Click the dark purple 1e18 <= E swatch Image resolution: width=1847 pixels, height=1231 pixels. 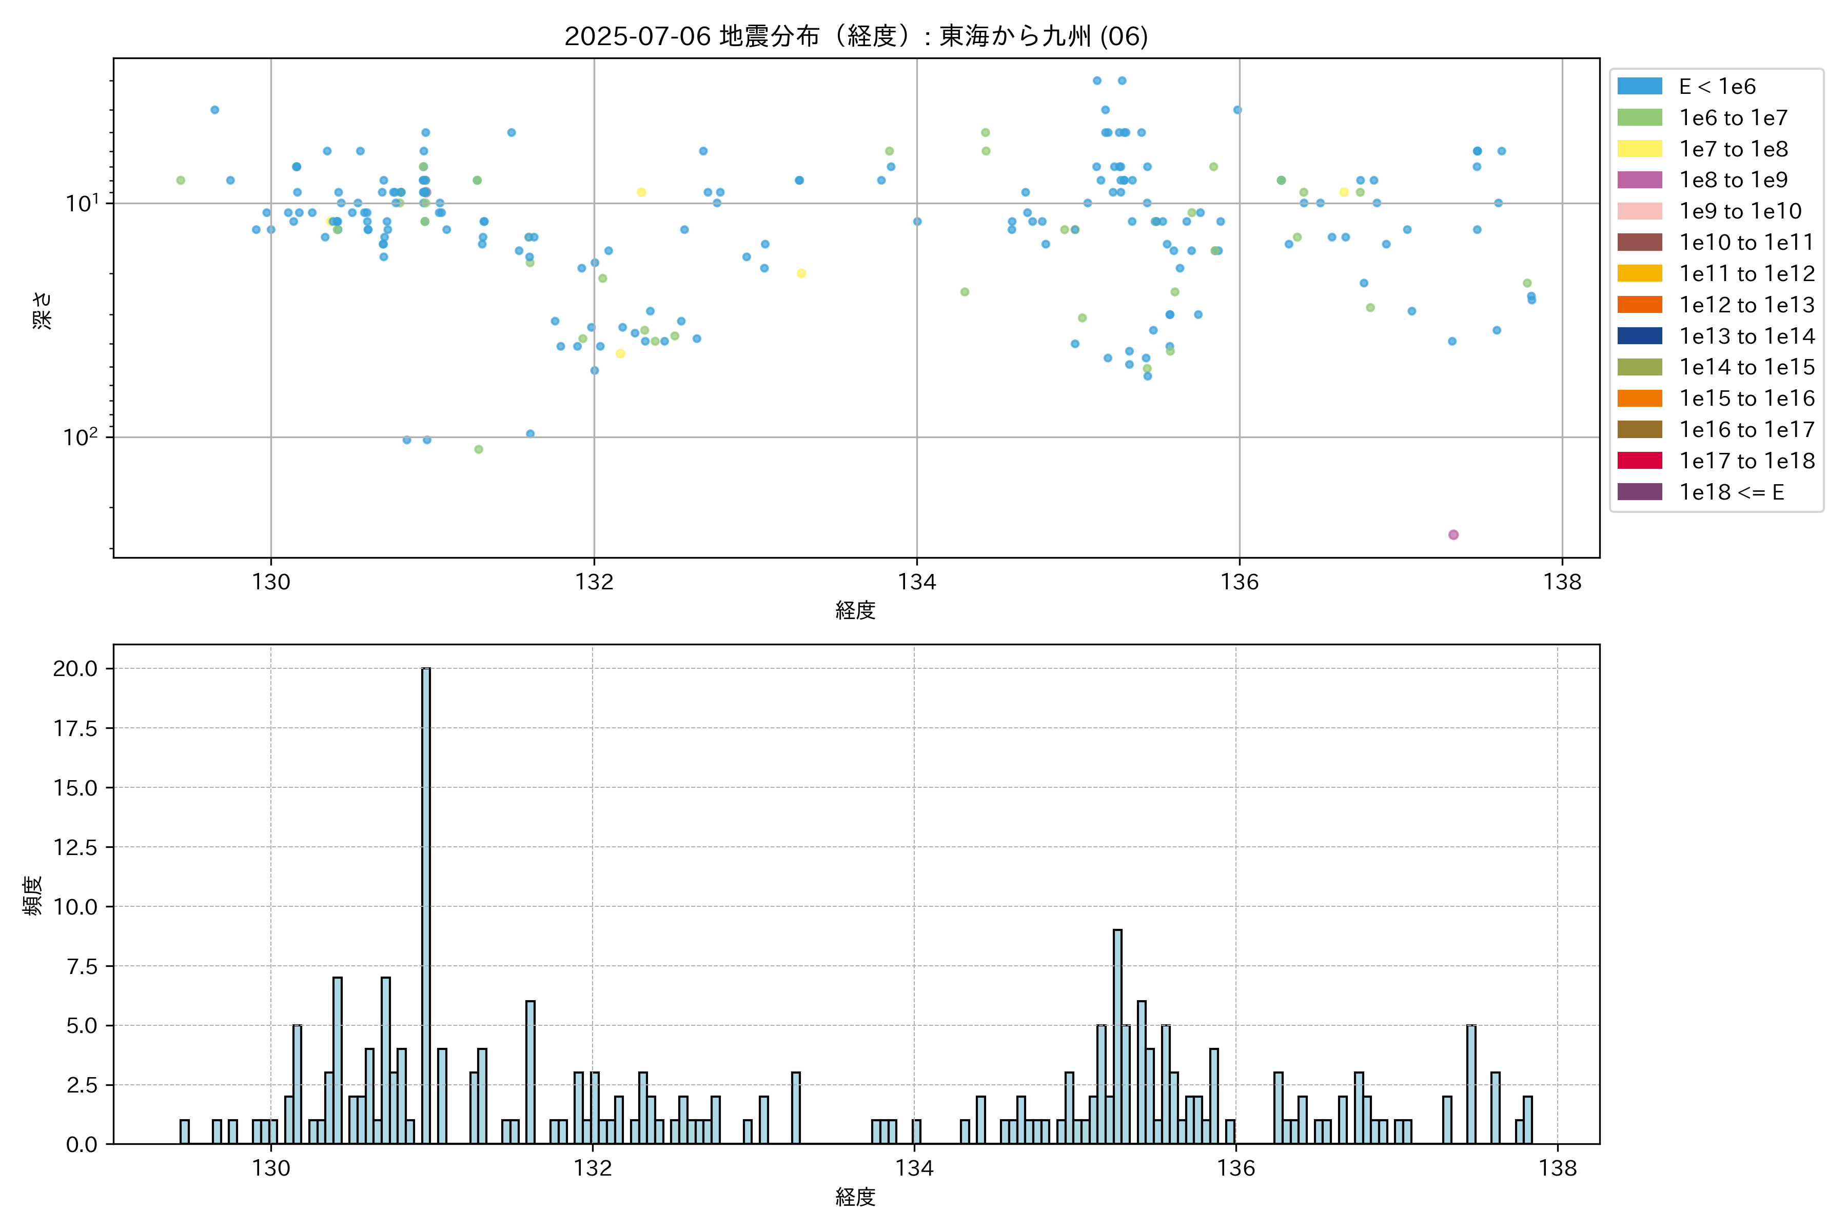[x=1640, y=492]
